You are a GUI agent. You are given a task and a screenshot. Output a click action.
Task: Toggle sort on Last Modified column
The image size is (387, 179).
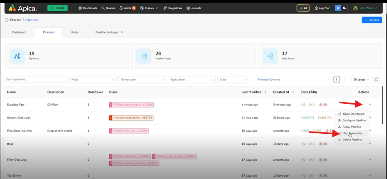pos(266,92)
